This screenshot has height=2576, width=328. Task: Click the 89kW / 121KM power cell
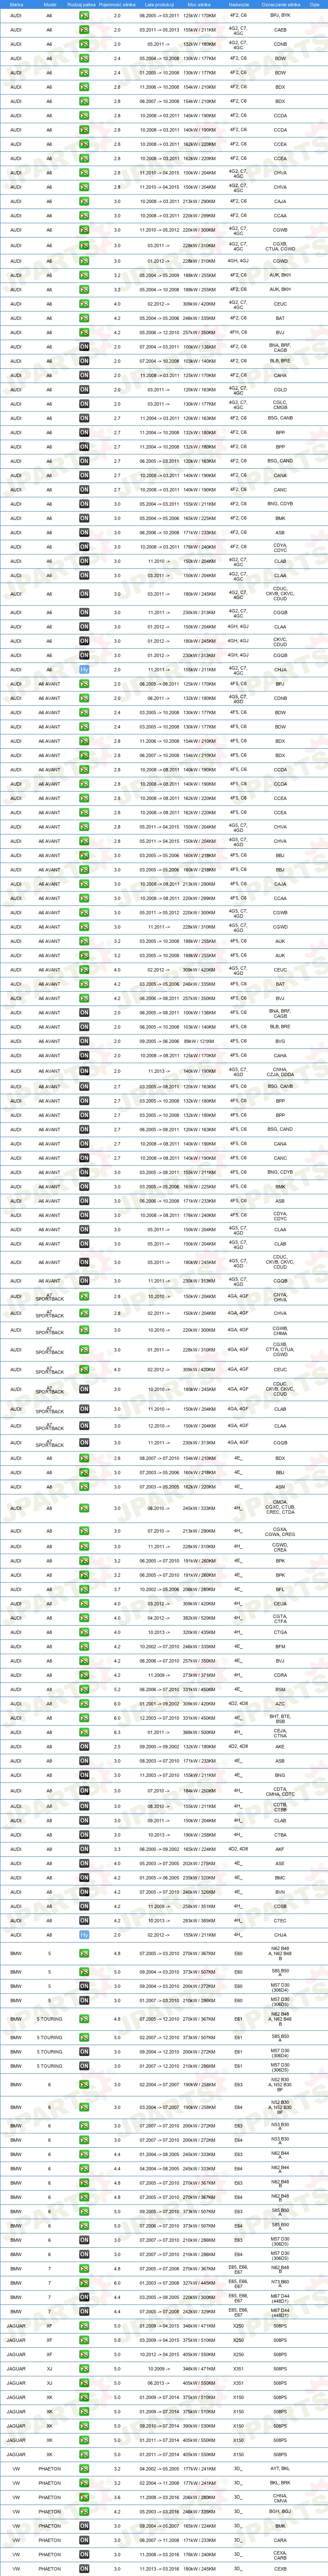click(x=199, y=1041)
